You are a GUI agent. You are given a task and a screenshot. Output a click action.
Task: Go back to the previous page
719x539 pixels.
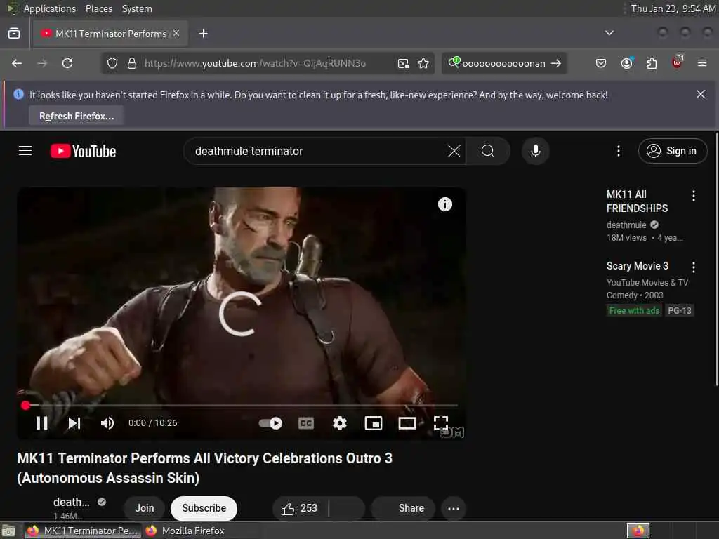(17, 63)
